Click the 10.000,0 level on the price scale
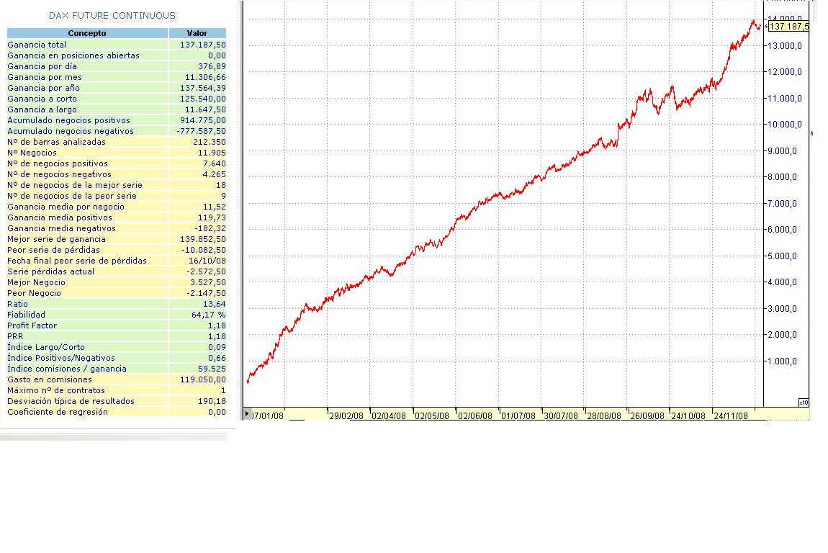 (x=785, y=125)
